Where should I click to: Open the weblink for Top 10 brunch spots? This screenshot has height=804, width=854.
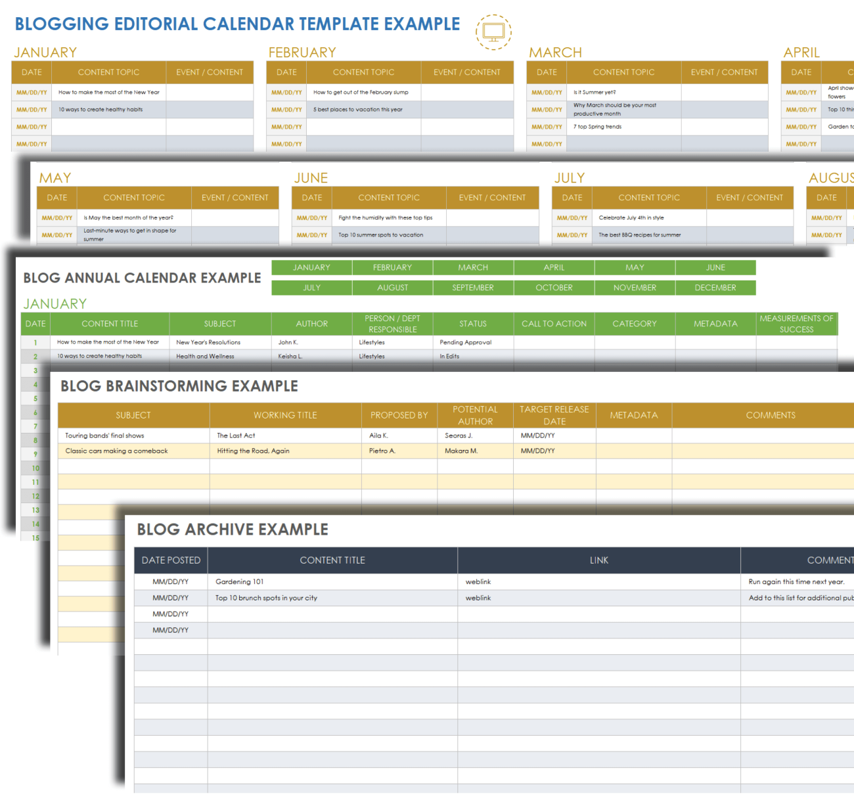point(478,598)
